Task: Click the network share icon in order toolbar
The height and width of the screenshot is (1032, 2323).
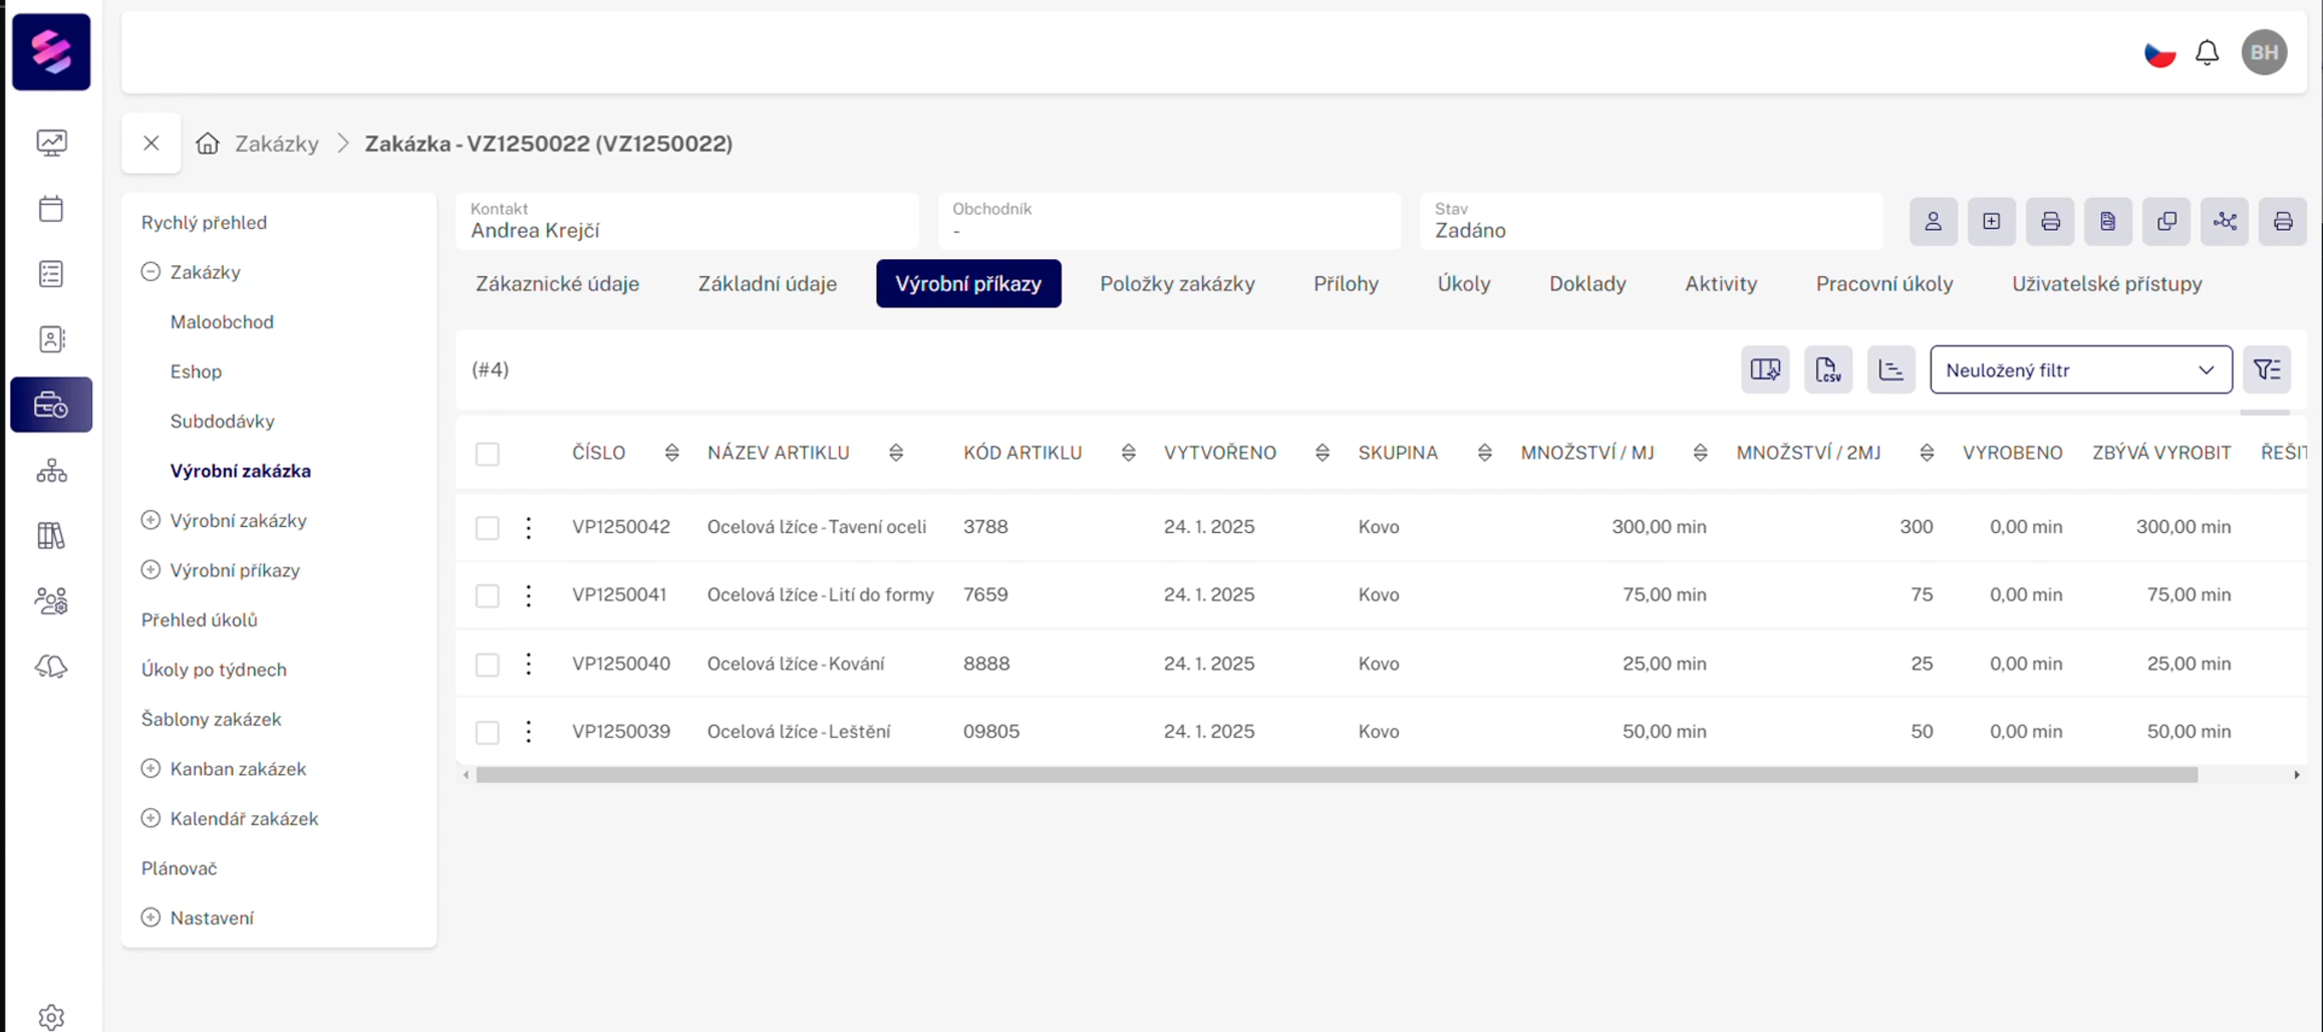Action: [x=2224, y=221]
